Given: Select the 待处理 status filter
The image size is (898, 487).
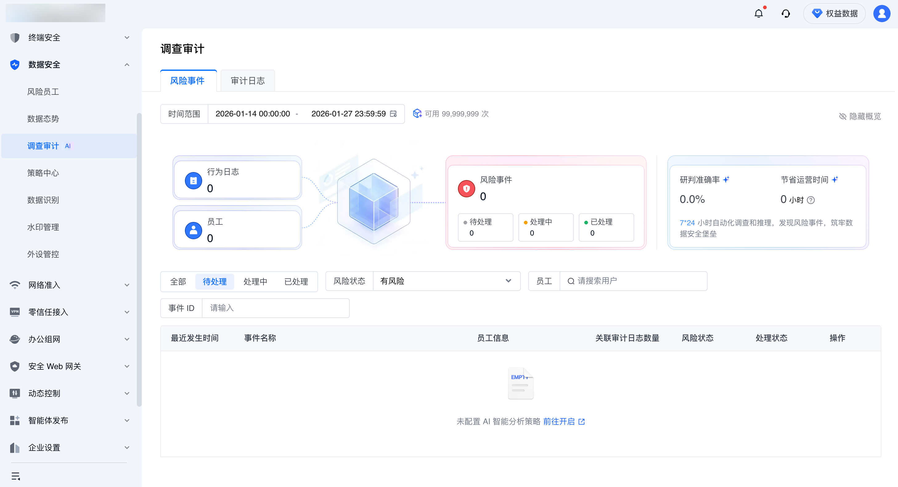Looking at the screenshot, I should [215, 282].
